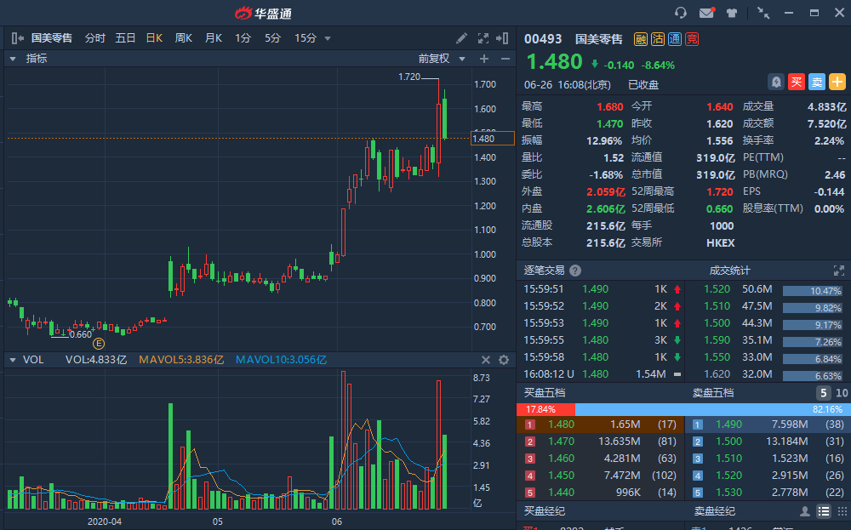Click the shrink window arrows icon
The height and width of the screenshot is (530, 851).
(763, 13)
